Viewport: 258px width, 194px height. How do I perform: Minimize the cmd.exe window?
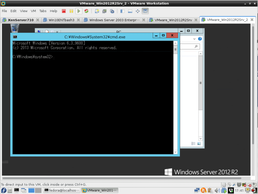tap(156, 35)
